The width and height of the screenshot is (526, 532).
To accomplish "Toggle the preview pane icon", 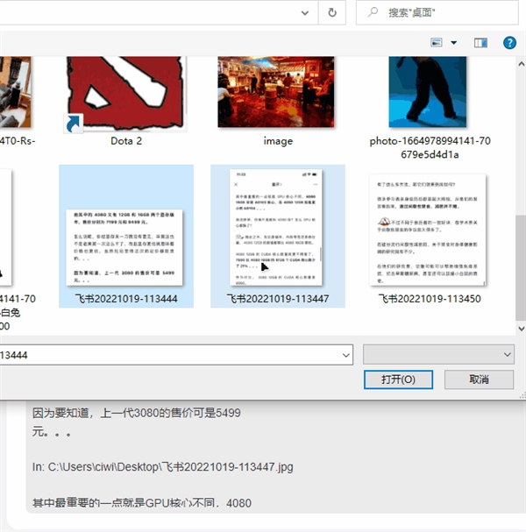I will coord(480,42).
